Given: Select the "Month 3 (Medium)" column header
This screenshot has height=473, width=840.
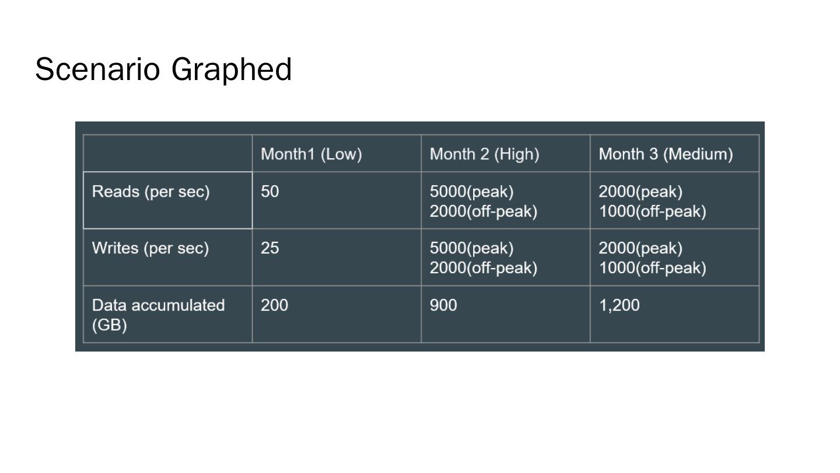Looking at the screenshot, I should [x=666, y=154].
